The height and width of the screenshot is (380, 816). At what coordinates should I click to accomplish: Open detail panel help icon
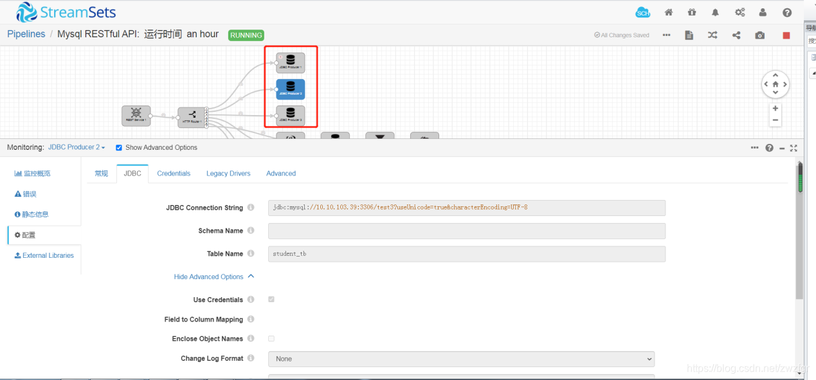[769, 148]
